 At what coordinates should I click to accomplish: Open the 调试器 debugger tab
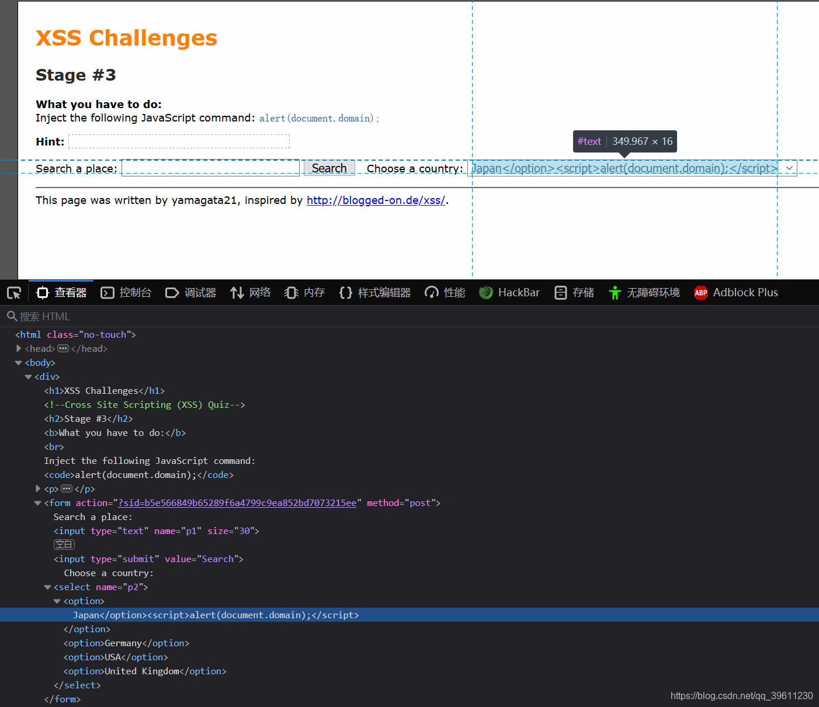[x=191, y=293]
